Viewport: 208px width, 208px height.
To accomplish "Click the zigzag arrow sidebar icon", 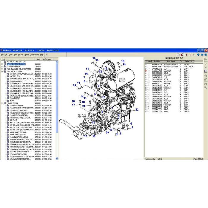I will point(206,75).
